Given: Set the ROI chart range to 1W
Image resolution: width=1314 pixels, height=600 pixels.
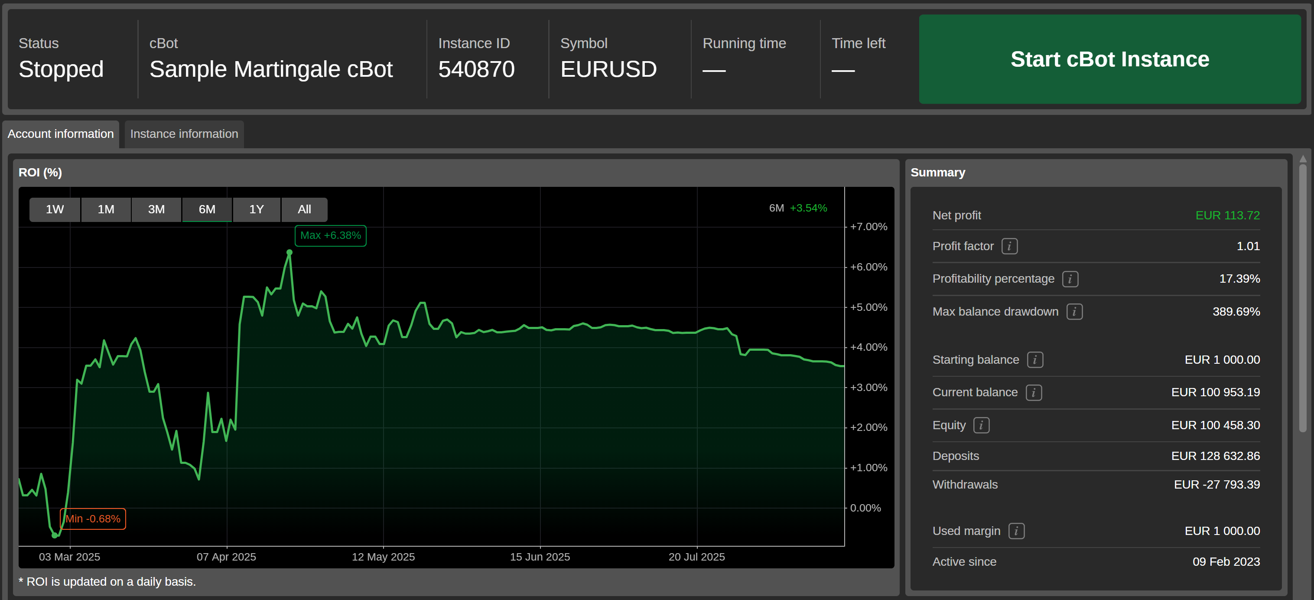Looking at the screenshot, I should pos(55,209).
